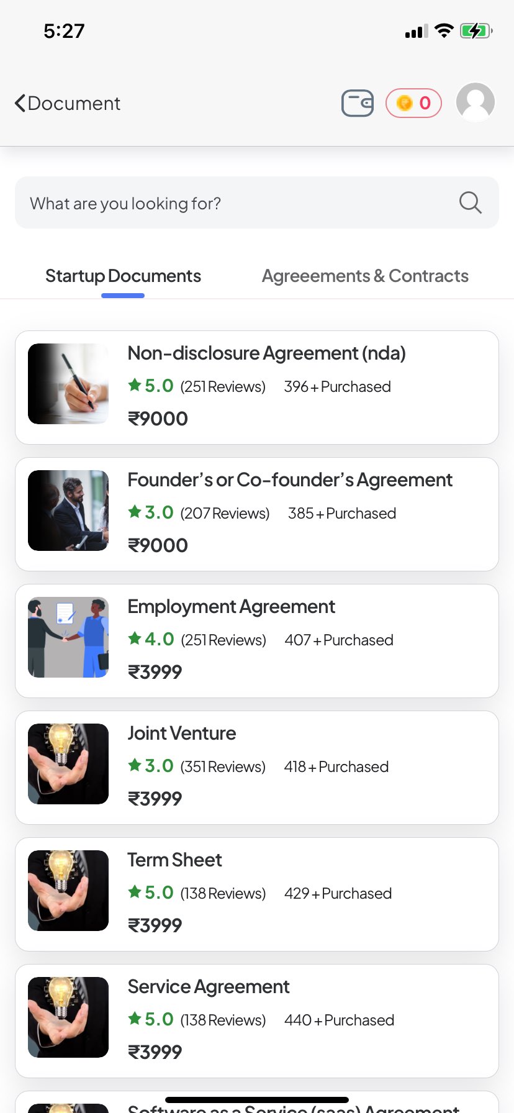This screenshot has height=1113, width=514.
Task: Select the Joint Venture lightbulb thumbnail
Action: point(68,764)
